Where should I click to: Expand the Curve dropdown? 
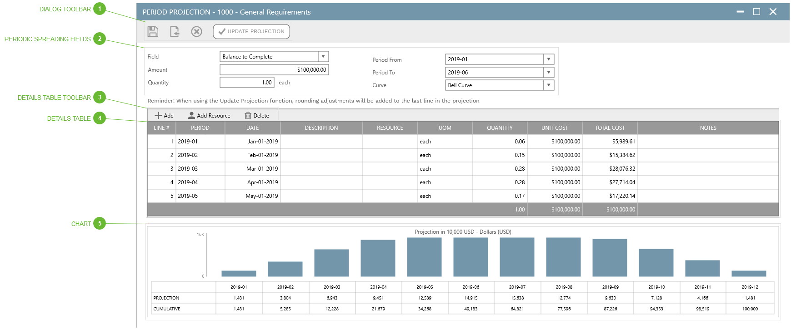point(549,85)
